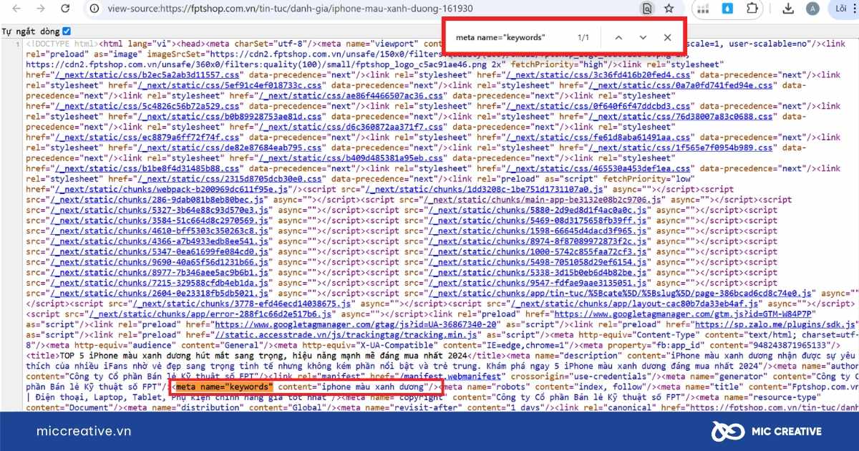Open the 7215-329588cfdb4eb1da.js link
859x451 pixels.
(x=161, y=283)
